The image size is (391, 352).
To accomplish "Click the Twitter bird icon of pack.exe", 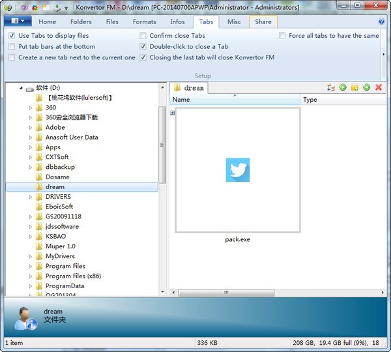I will (238, 170).
